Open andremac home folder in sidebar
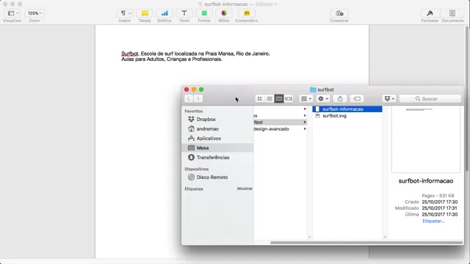 pyautogui.click(x=207, y=129)
